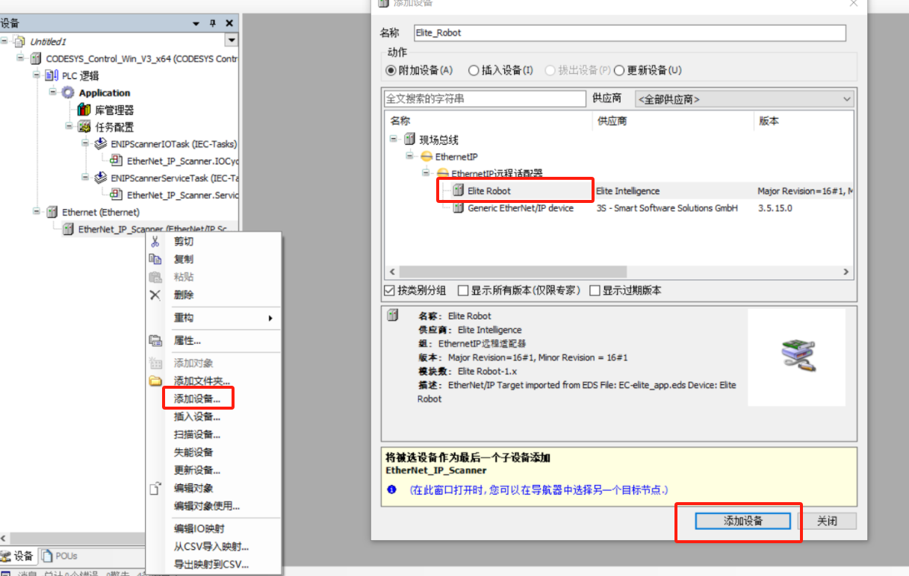Click the cut (剪切) scissors icon
Screen dimensions: 909x576
pyautogui.click(x=155, y=242)
